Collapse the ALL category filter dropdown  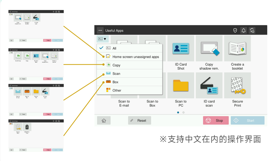pyautogui.click(x=102, y=39)
